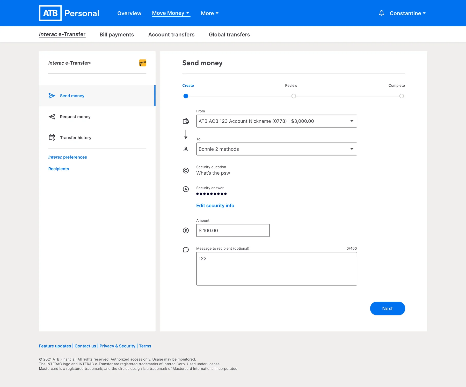Click Edit security info link

[x=215, y=205]
